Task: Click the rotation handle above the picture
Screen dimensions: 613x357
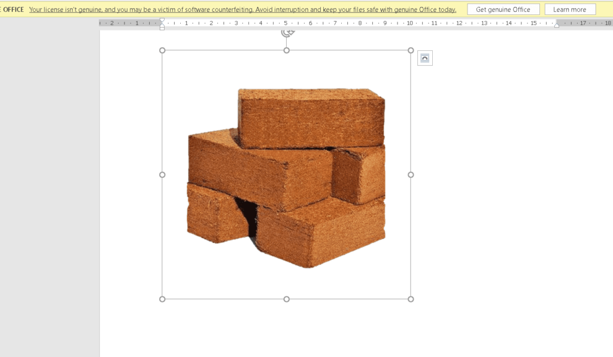Action: click(x=287, y=32)
